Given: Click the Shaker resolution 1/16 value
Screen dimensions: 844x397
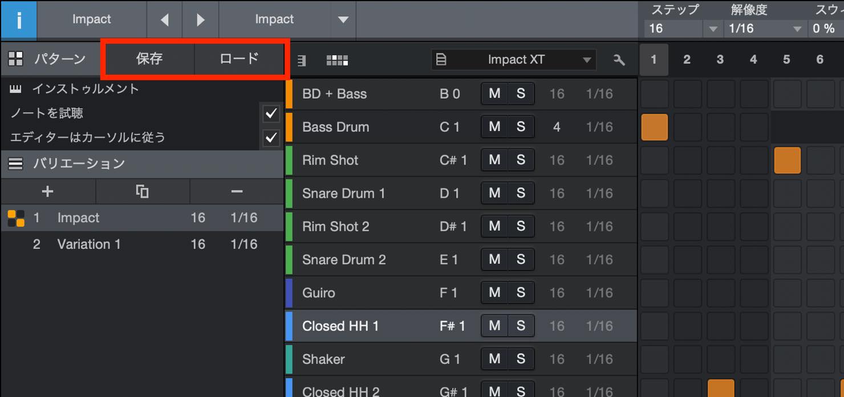Looking at the screenshot, I should (x=599, y=359).
